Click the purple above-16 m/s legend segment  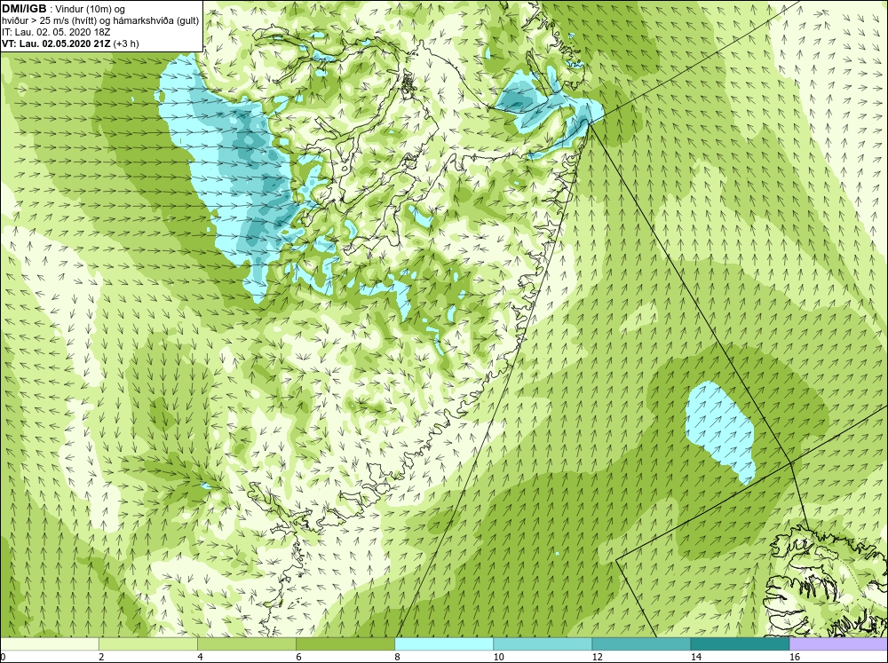click(x=839, y=643)
